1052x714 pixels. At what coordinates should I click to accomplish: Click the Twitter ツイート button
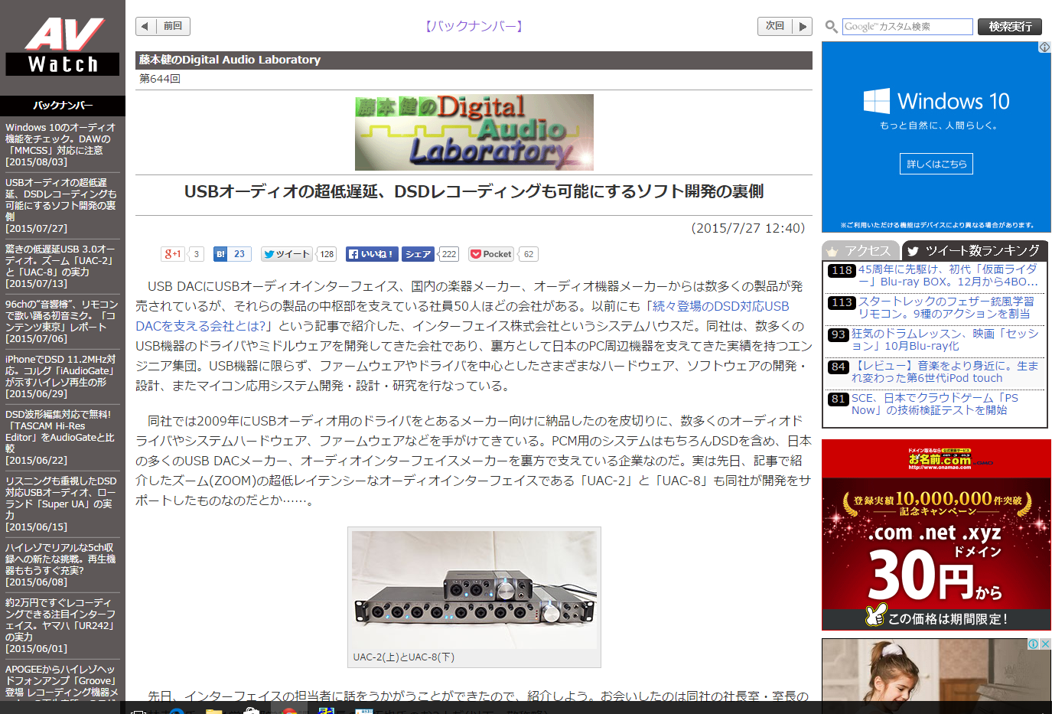(x=287, y=254)
